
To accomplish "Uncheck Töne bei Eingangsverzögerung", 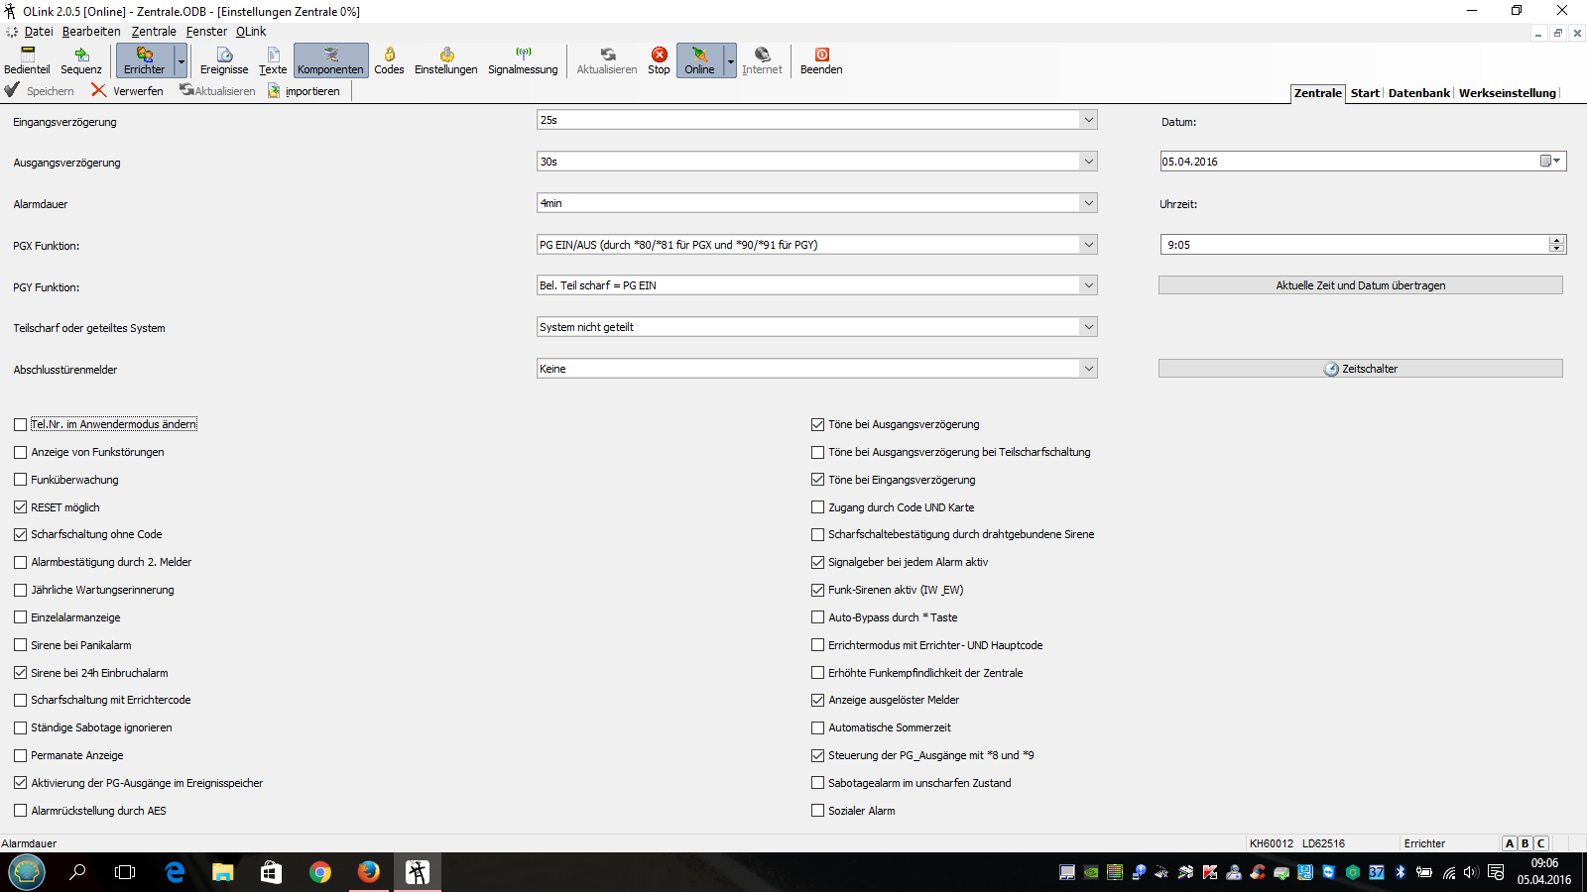I will (x=818, y=480).
